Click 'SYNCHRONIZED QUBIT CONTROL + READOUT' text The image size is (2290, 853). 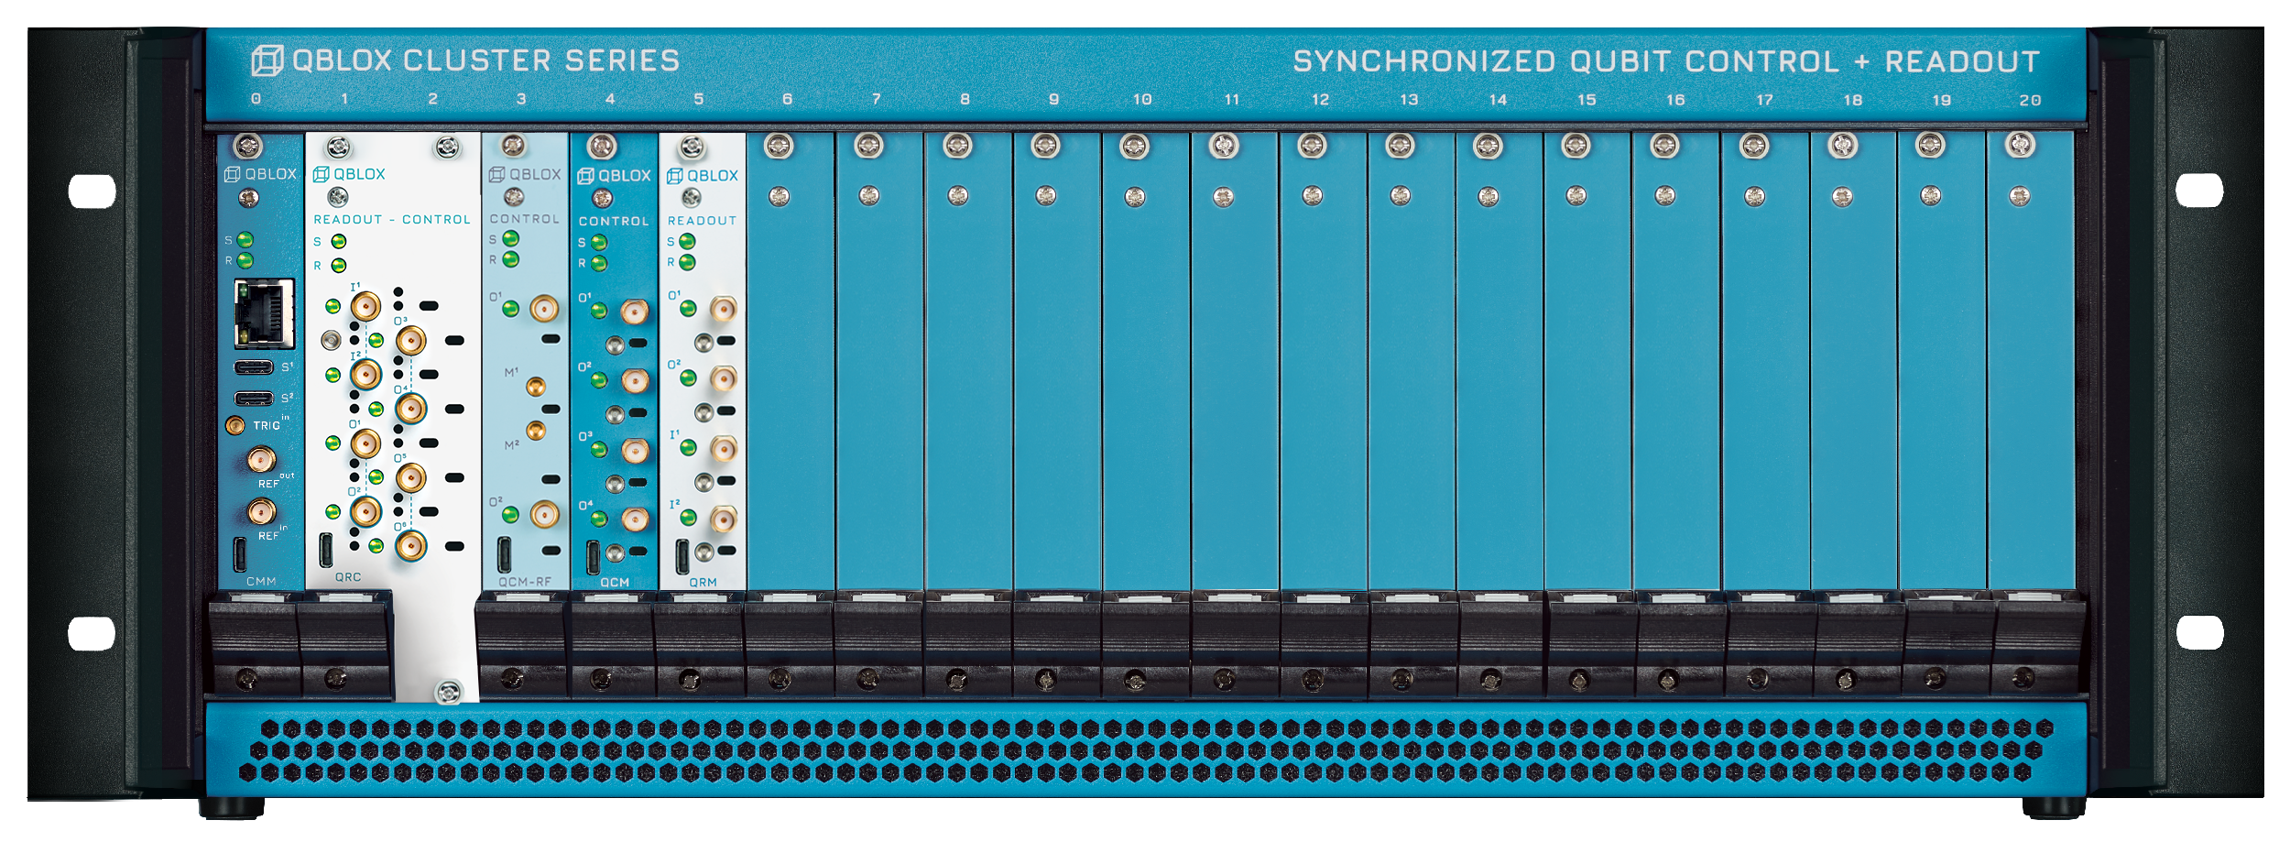[x=1666, y=61]
